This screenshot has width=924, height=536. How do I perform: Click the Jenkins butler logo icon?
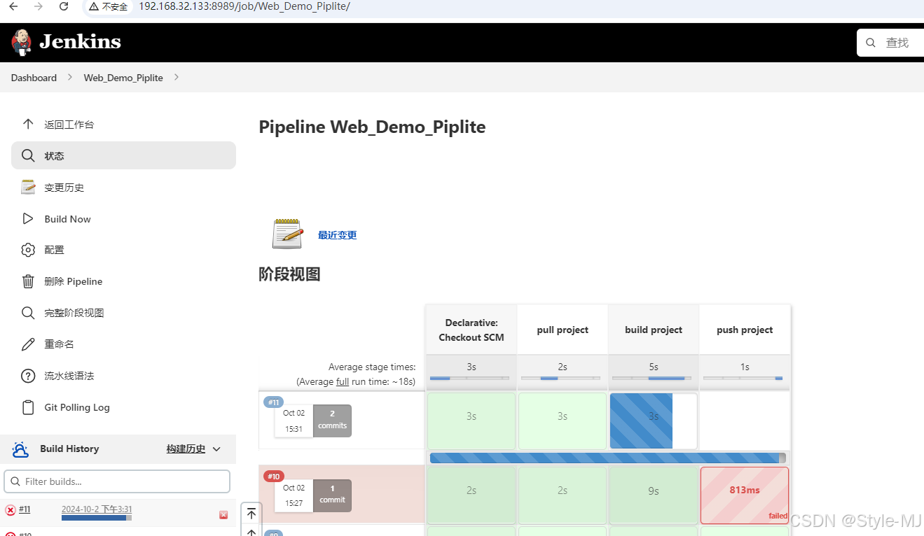[x=21, y=42]
